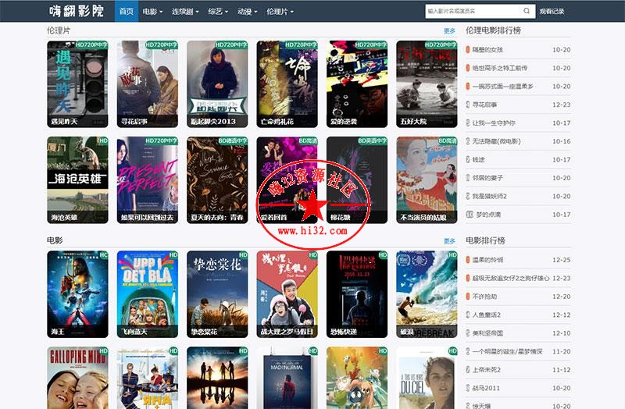Go to the 首页 tab
The width and height of the screenshot is (625, 409).
126,12
